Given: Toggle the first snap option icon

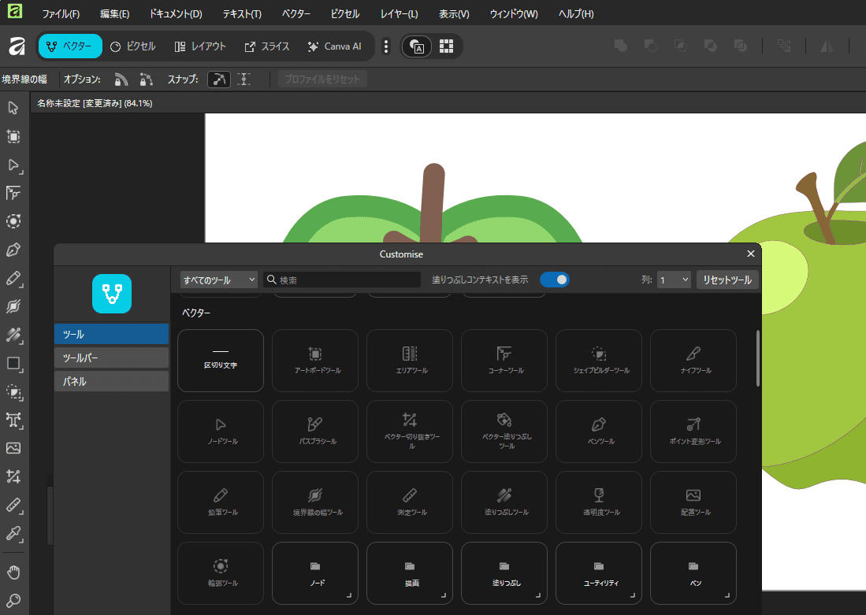Looking at the screenshot, I should [219, 80].
